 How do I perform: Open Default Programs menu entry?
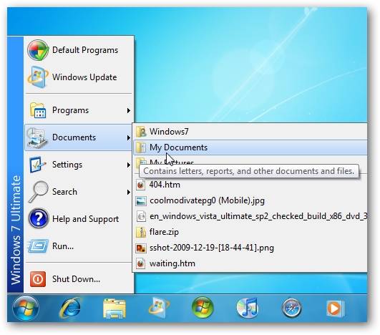(79, 50)
